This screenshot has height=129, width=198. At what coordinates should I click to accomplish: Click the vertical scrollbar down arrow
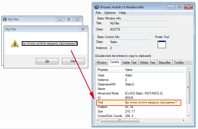tap(188, 116)
